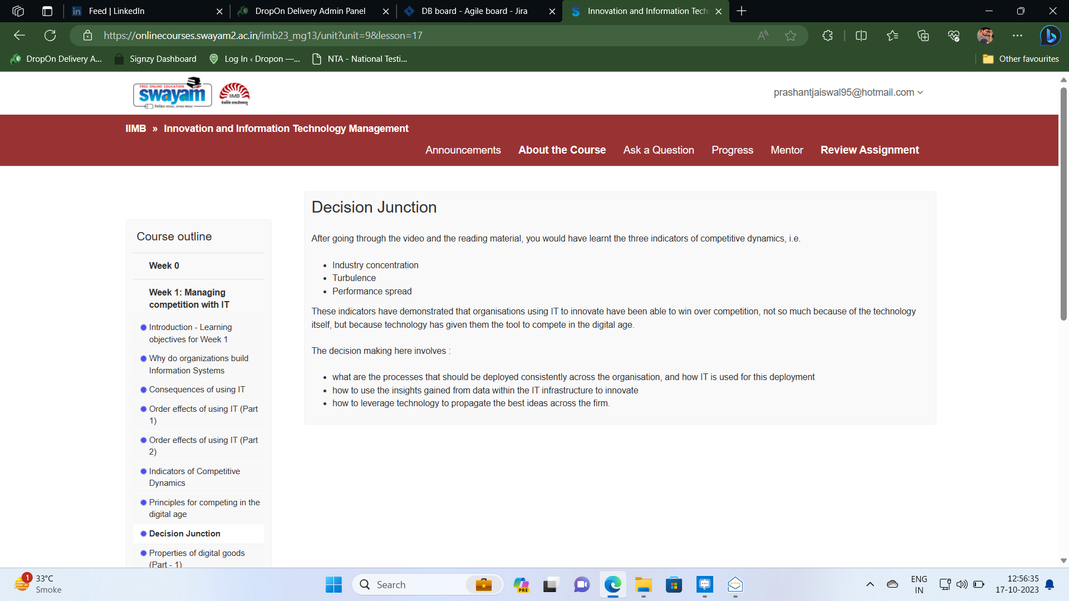1069x601 pixels.
Task: Add this page to favourites star
Action: tap(791, 36)
